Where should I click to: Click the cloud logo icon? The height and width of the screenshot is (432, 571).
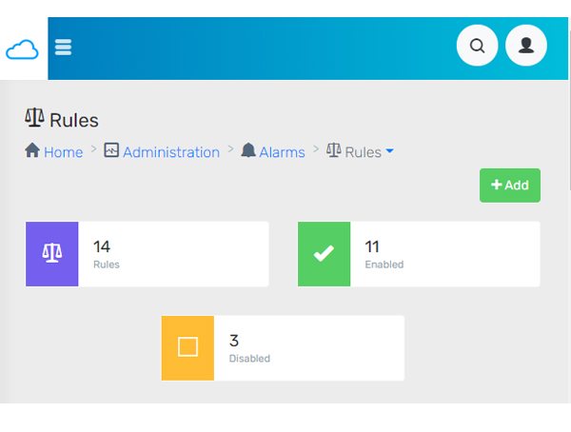[22, 49]
